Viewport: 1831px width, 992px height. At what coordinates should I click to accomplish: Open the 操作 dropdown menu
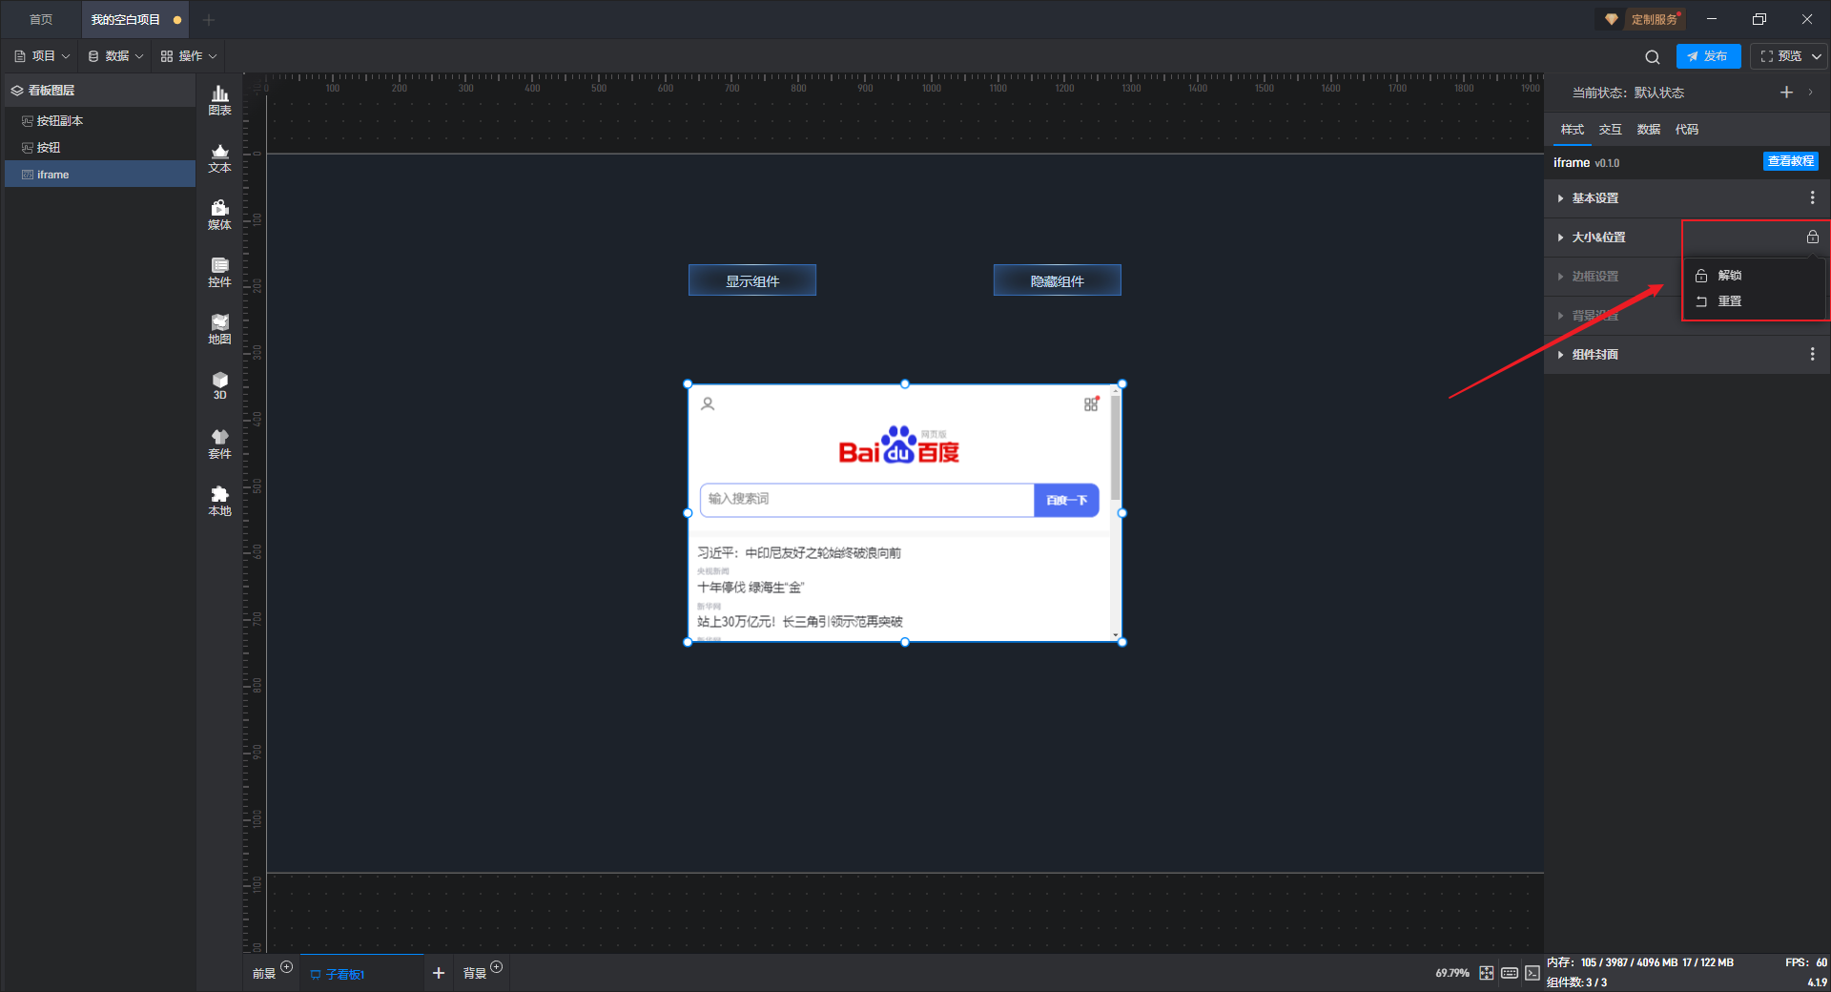[x=189, y=56]
